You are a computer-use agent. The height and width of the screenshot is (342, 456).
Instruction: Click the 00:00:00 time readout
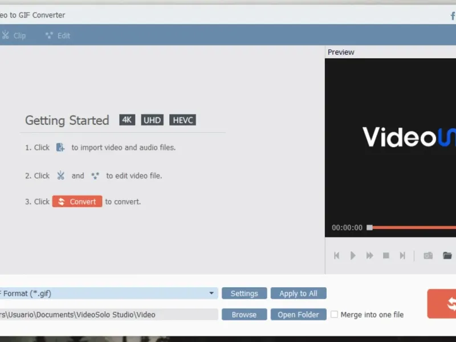[x=347, y=227]
